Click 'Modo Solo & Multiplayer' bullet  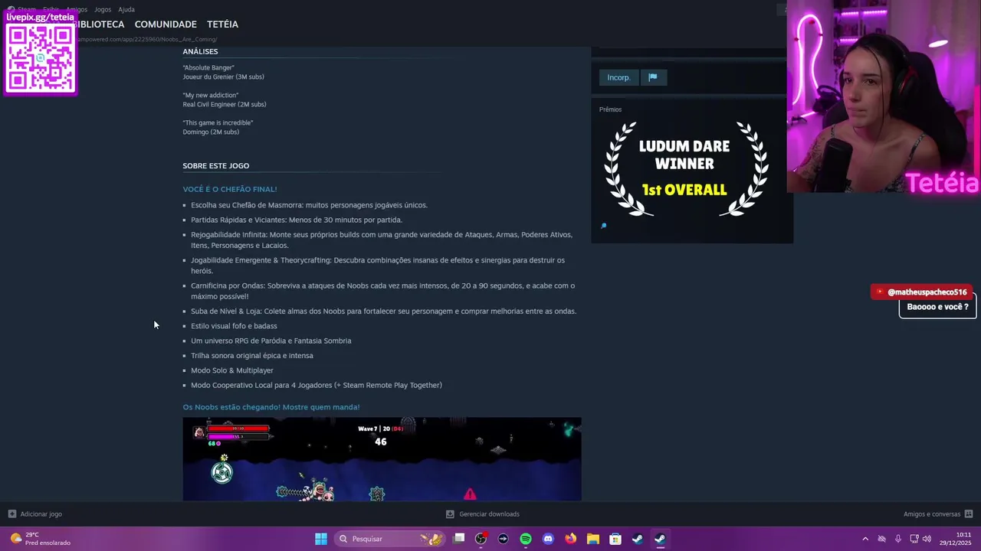coord(232,370)
